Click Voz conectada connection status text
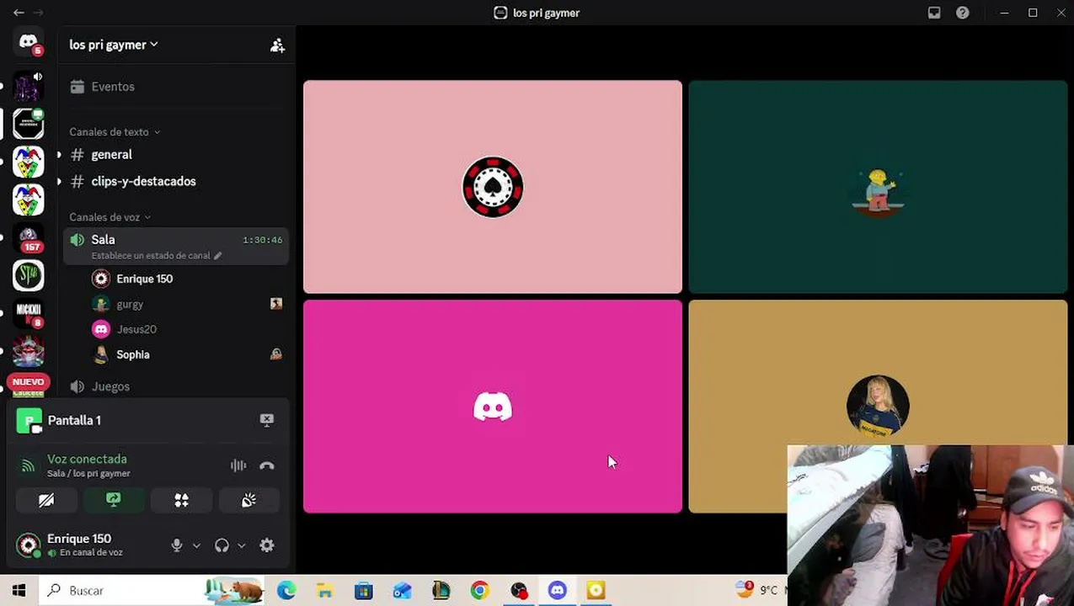 (x=87, y=459)
